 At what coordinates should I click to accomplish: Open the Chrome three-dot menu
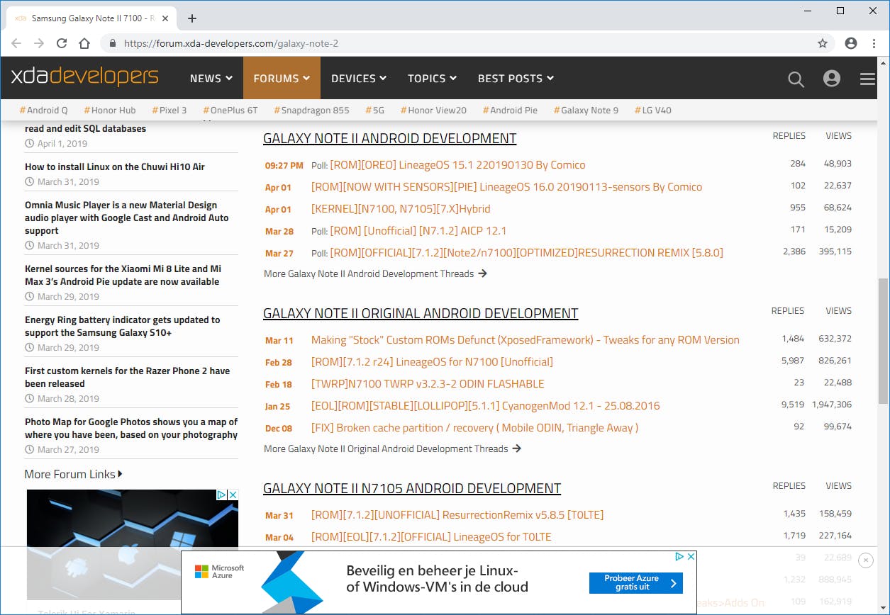[874, 43]
